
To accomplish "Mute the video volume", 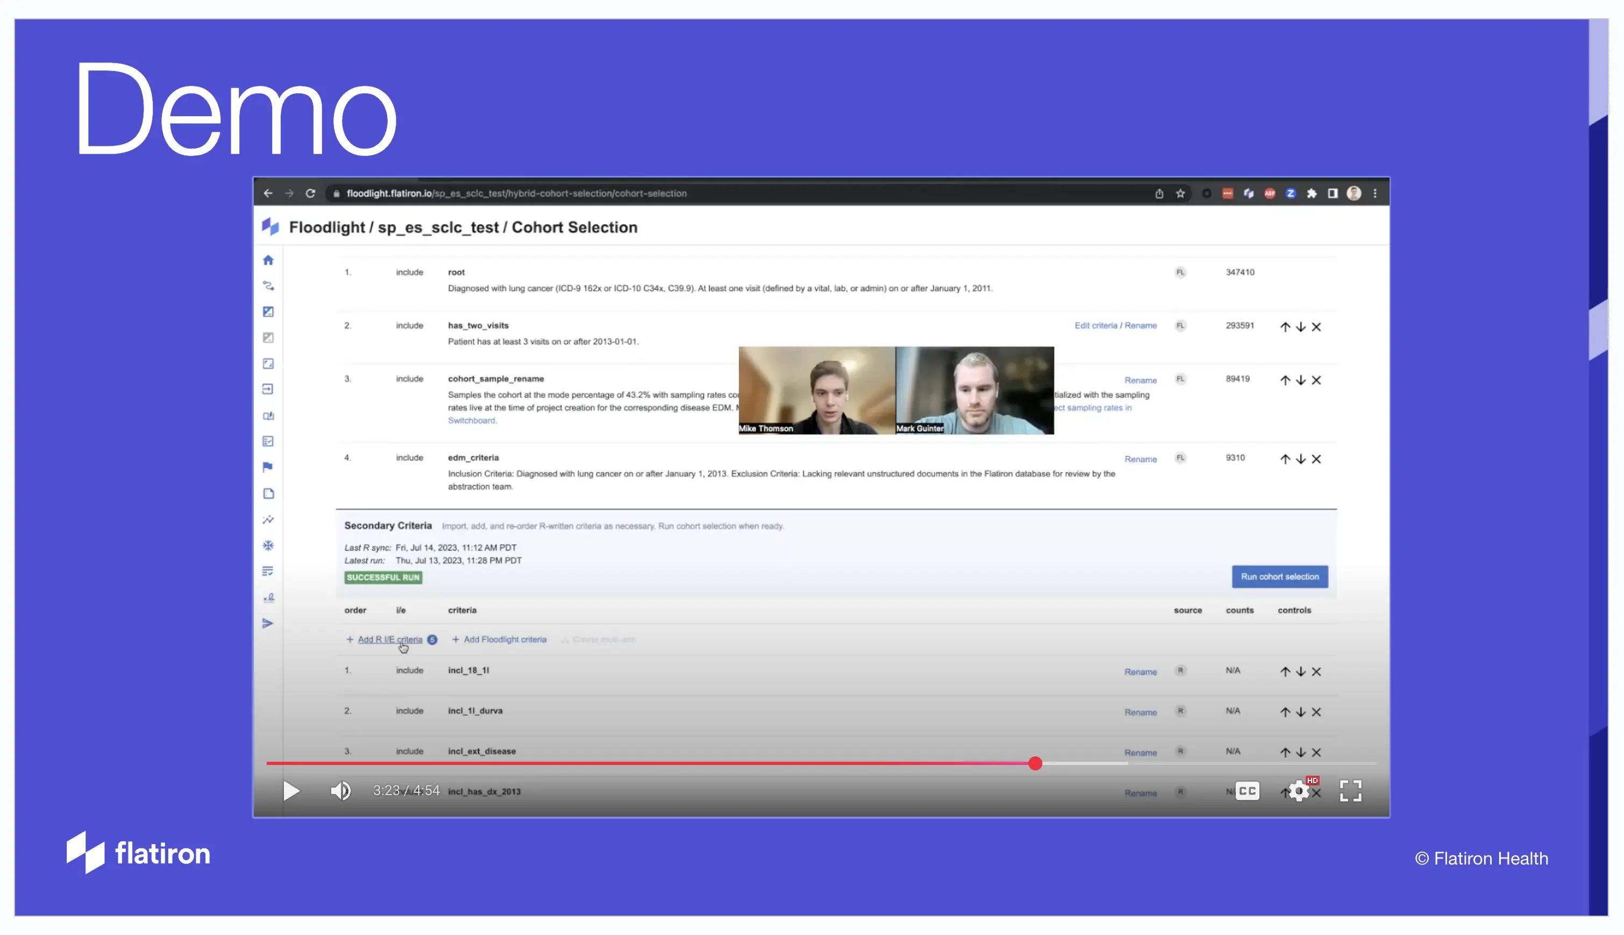I will pos(341,790).
